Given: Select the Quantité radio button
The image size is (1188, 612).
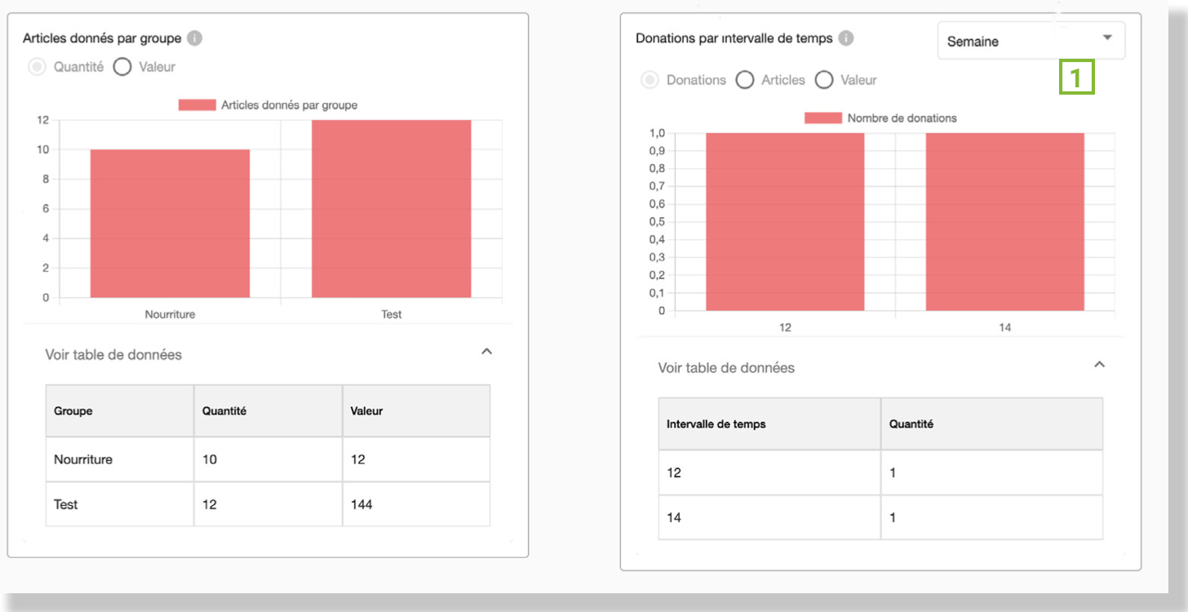Looking at the screenshot, I should pyautogui.click(x=38, y=67).
